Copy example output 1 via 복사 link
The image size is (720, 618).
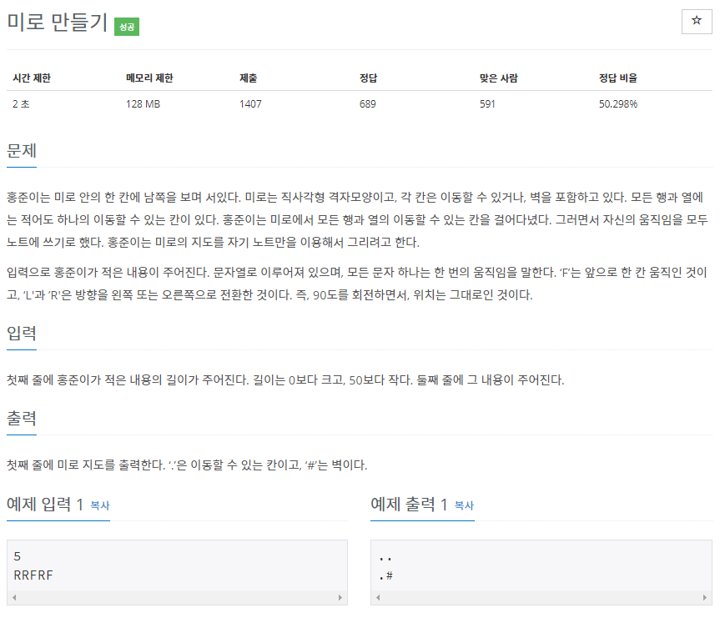tap(464, 505)
